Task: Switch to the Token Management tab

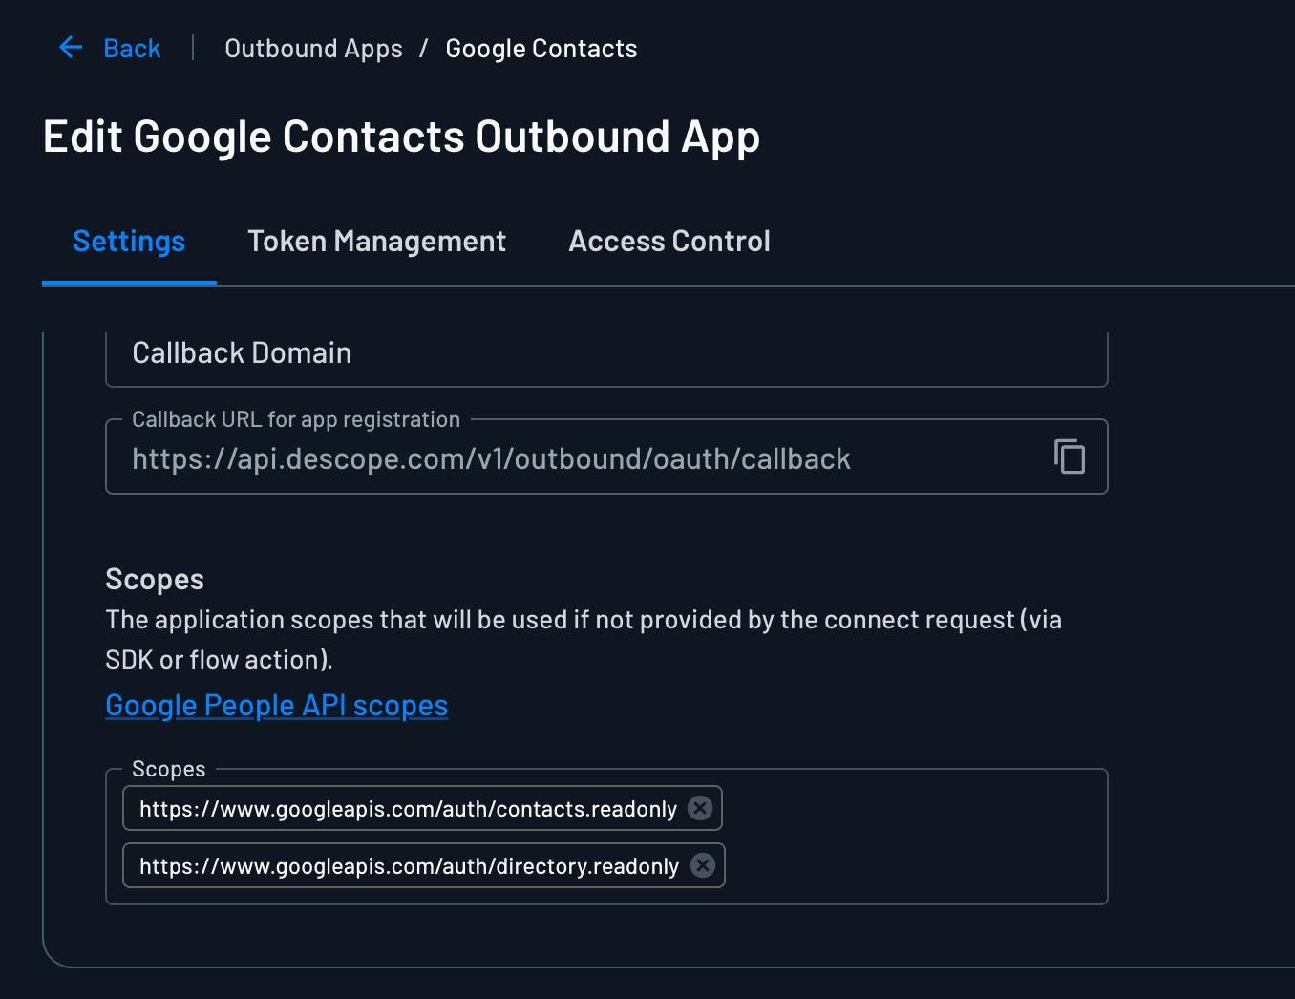Action: point(376,242)
